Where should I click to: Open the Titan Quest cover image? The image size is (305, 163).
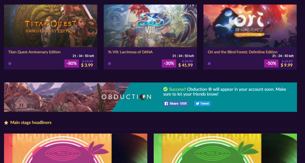pos(51,26)
